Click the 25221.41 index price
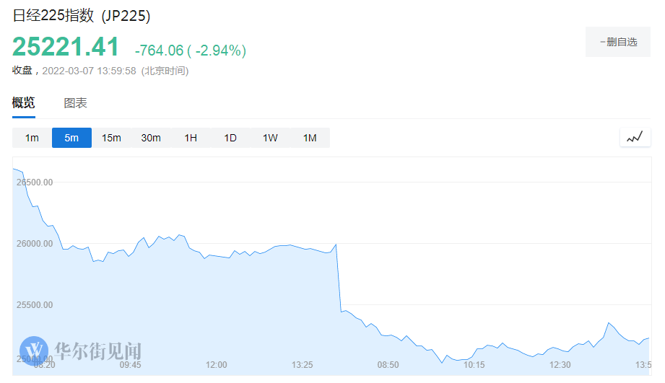The image size is (665, 383). [66, 47]
